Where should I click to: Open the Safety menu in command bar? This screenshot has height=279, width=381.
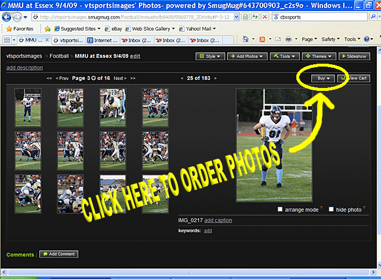331,39
